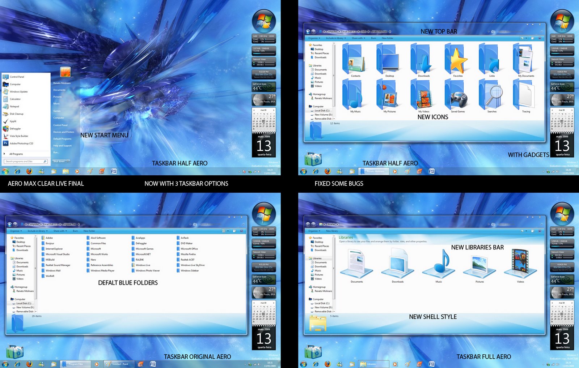Open the Favorites folder with the star
The image size is (579, 368).
point(458,61)
